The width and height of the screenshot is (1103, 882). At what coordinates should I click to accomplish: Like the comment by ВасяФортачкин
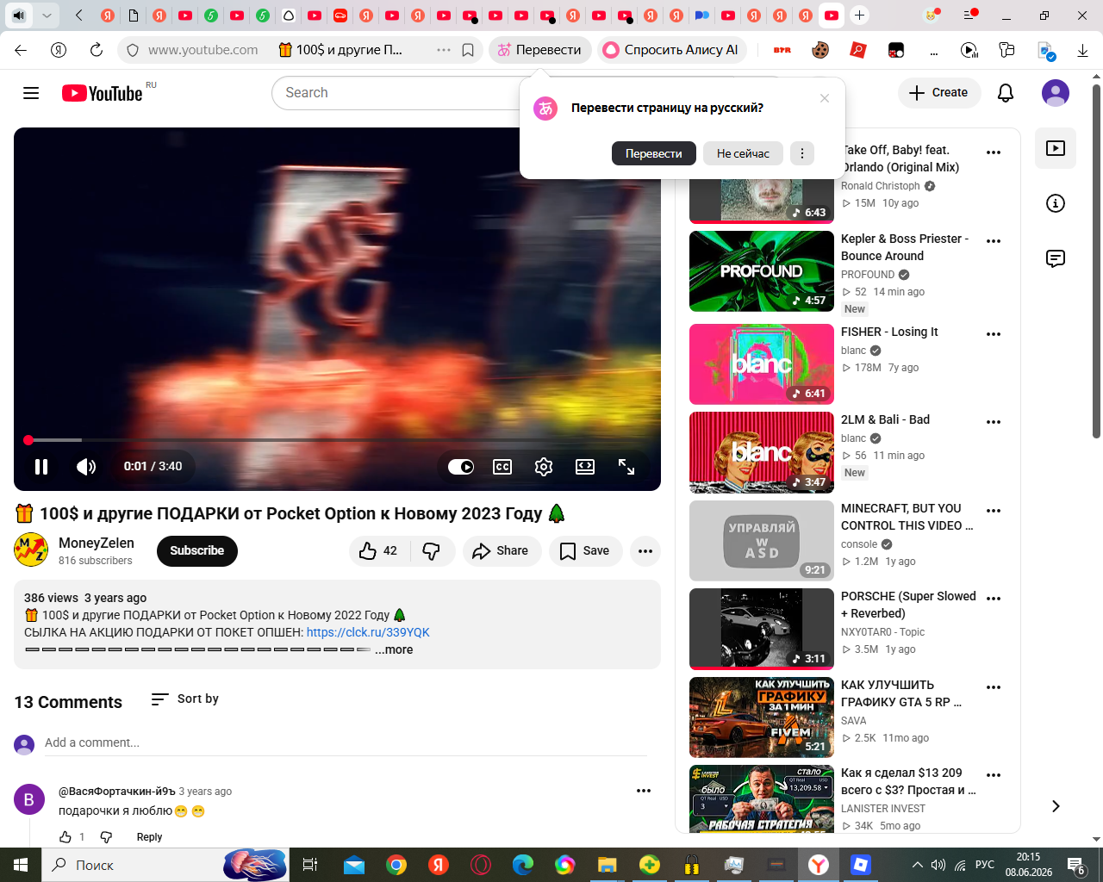[x=65, y=837]
